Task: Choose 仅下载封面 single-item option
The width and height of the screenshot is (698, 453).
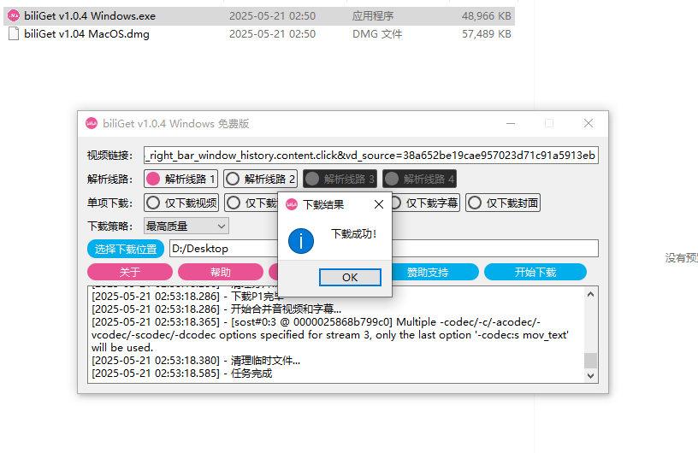Action: pos(503,203)
